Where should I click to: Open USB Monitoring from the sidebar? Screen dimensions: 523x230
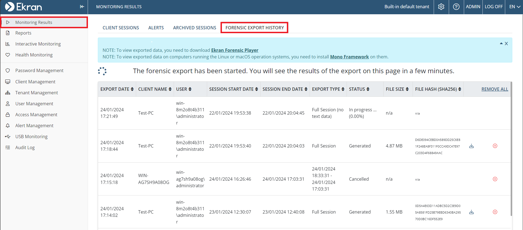(31, 137)
